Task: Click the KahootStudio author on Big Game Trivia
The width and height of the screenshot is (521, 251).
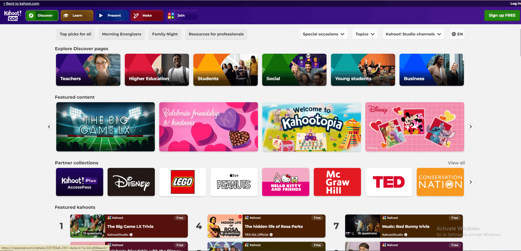Action: coord(118,235)
